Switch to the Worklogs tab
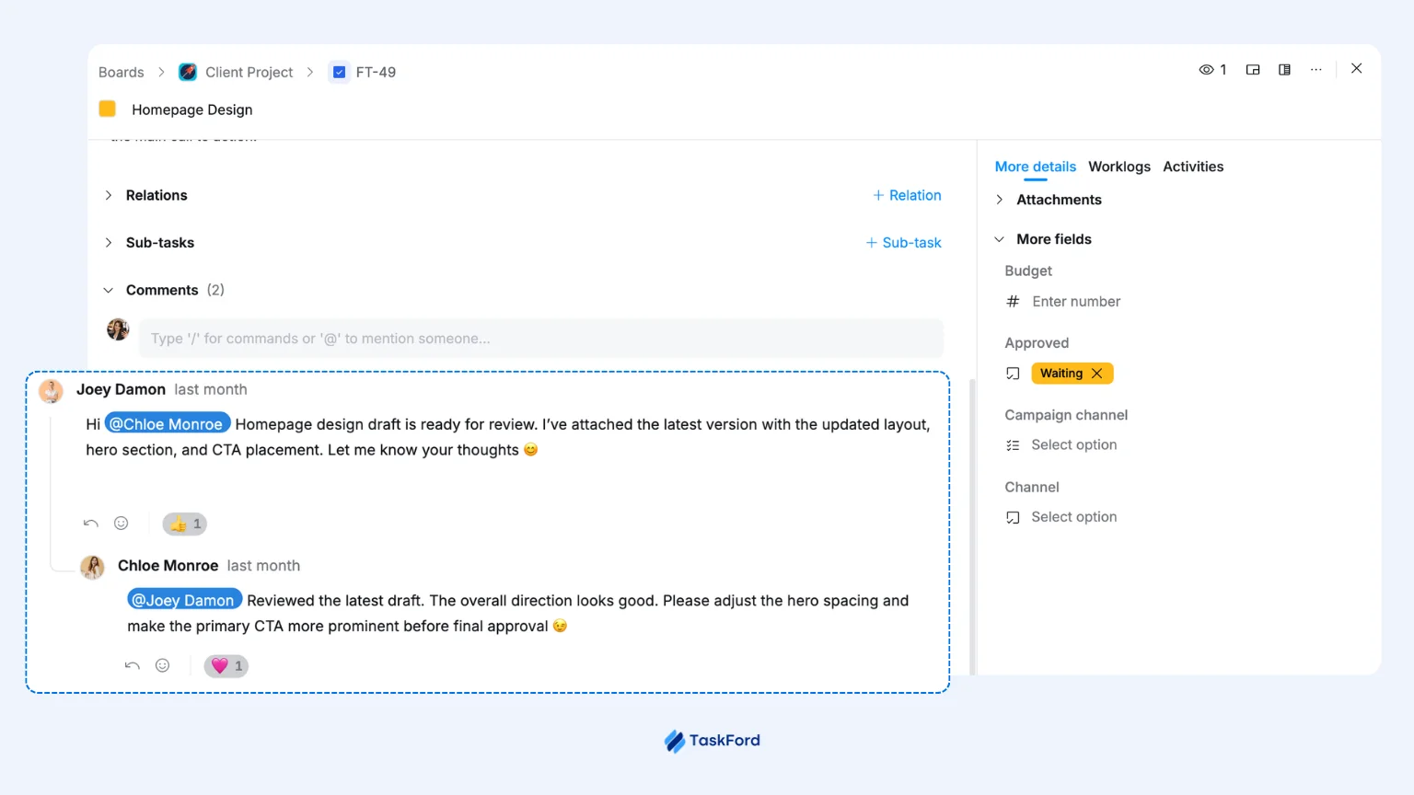 [x=1119, y=167]
